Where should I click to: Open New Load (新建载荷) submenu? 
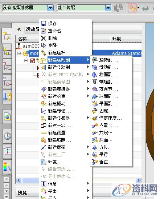pos(65,147)
